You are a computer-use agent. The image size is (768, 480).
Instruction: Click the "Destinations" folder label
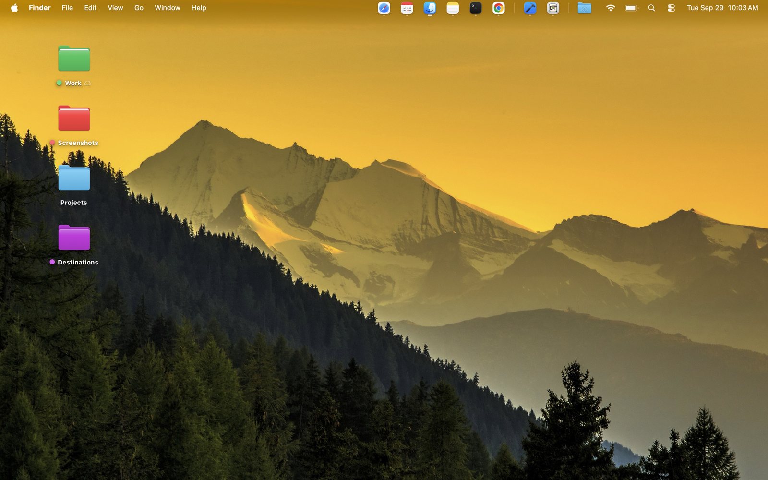[x=78, y=262]
